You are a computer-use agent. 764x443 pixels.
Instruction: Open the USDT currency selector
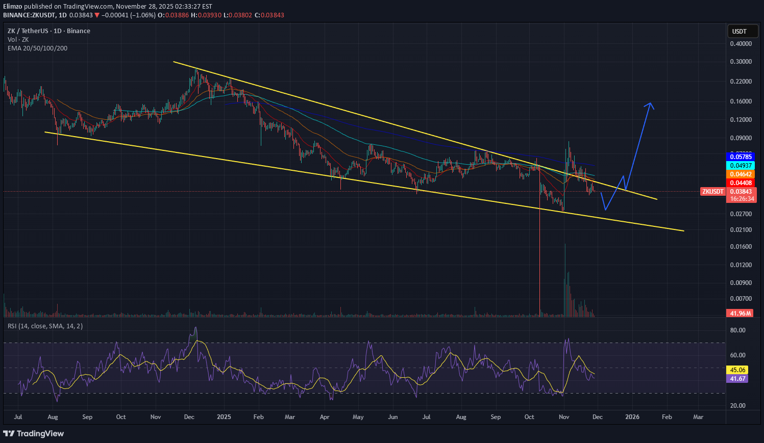coord(739,32)
